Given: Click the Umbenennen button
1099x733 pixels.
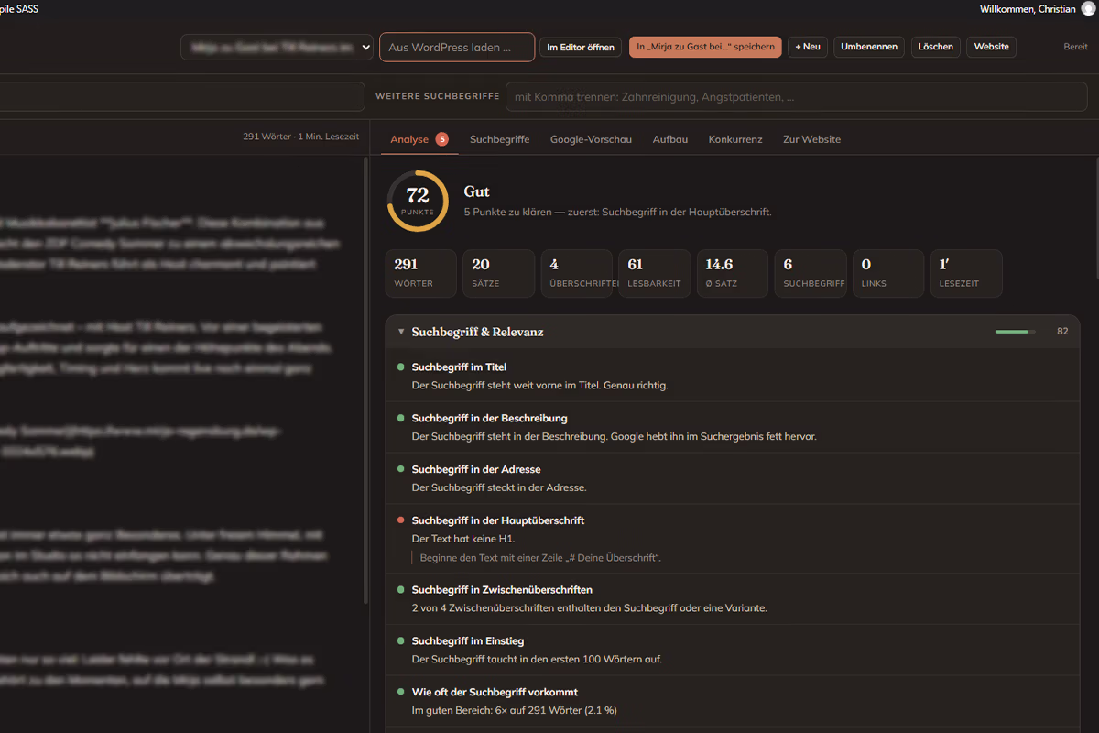Looking at the screenshot, I should click(x=869, y=47).
